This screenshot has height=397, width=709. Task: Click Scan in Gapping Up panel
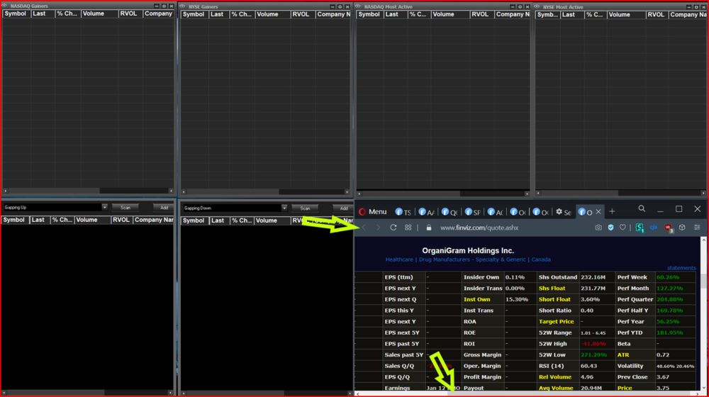click(x=125, y=208)
